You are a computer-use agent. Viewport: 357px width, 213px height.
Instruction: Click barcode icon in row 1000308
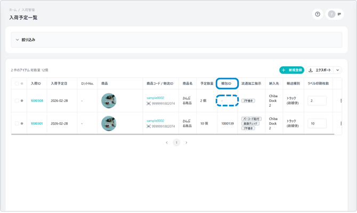point(149,104)
